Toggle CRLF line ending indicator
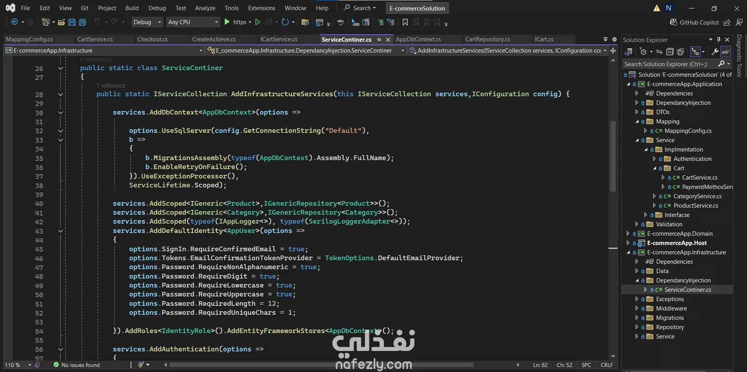The width and height of the screenshot is (747, 372). tap(607, 365)
